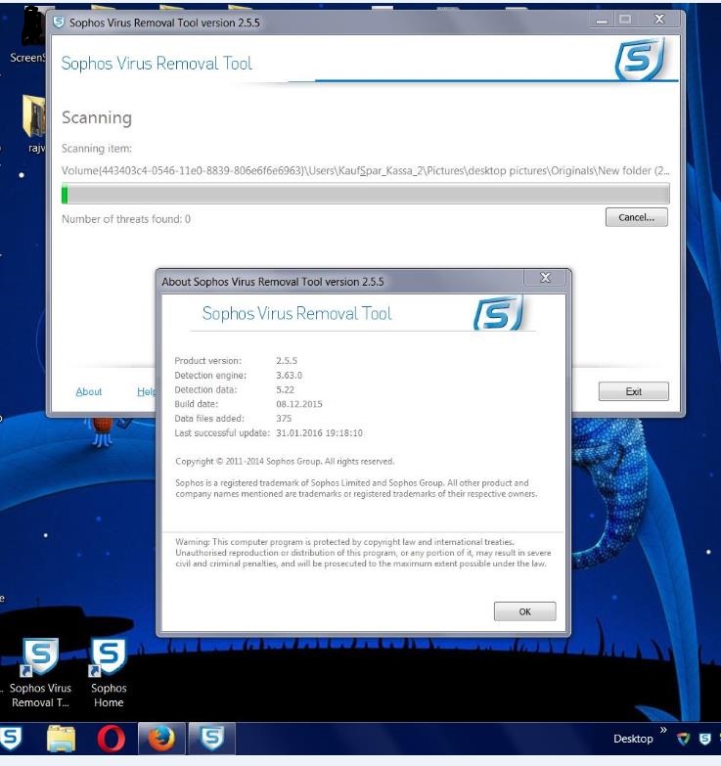Close the About Sophos dialog

(545, 278)
